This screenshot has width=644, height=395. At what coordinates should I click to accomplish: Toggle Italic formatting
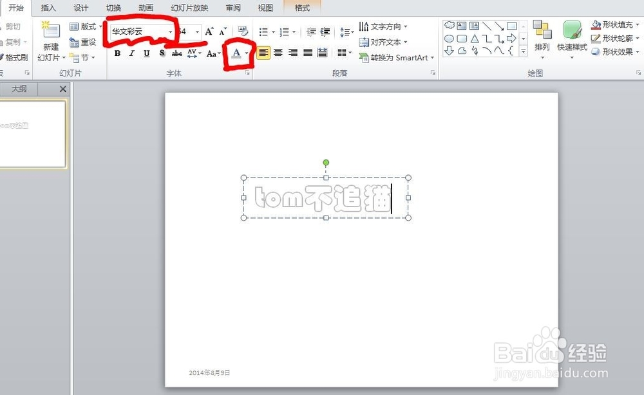132,53
